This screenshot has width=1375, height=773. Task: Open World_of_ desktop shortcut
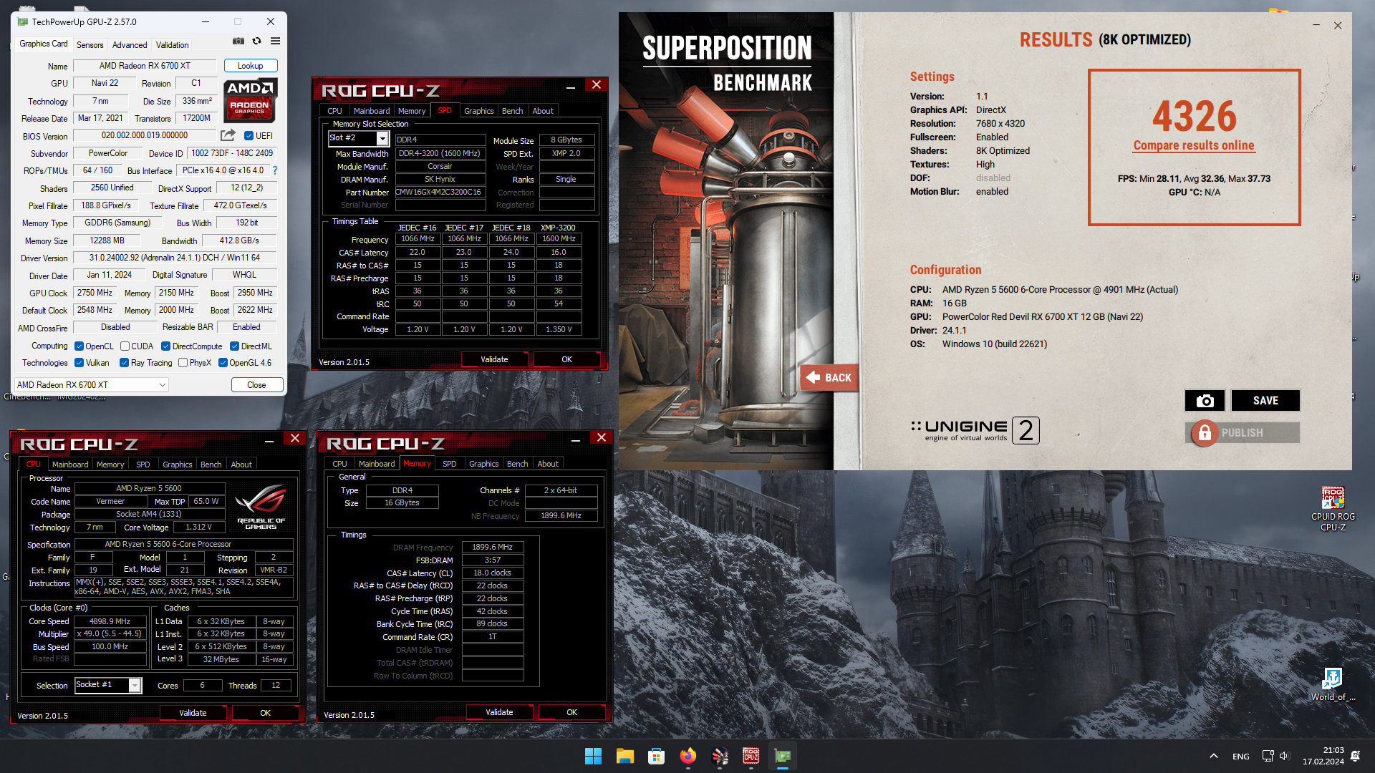tap(1333, 684)
